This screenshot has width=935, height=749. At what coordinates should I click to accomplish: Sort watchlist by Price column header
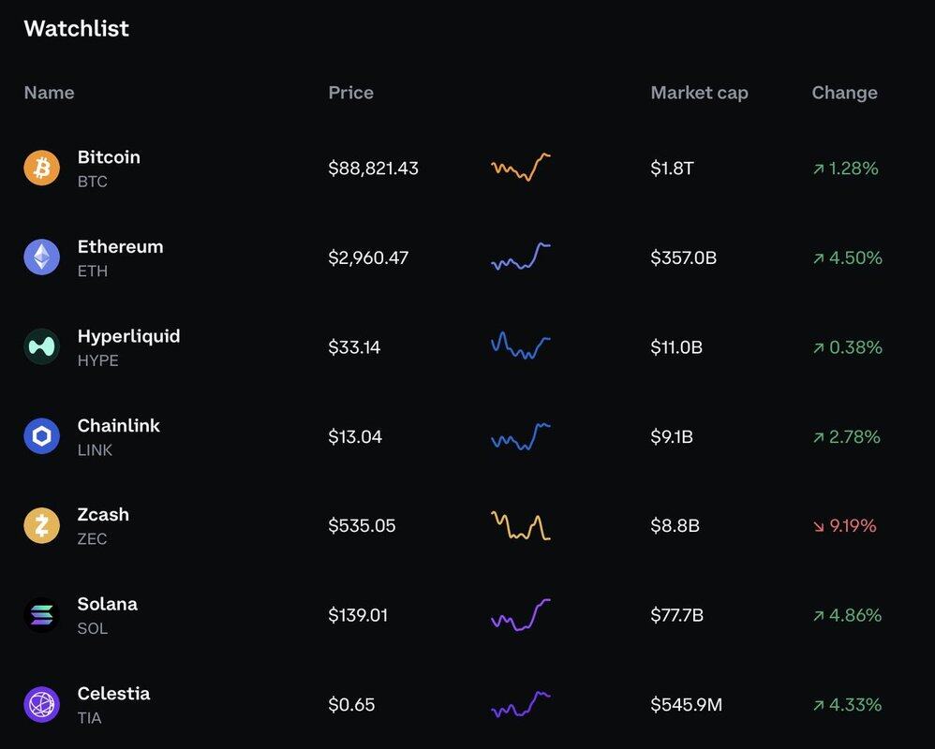(350, 93)
